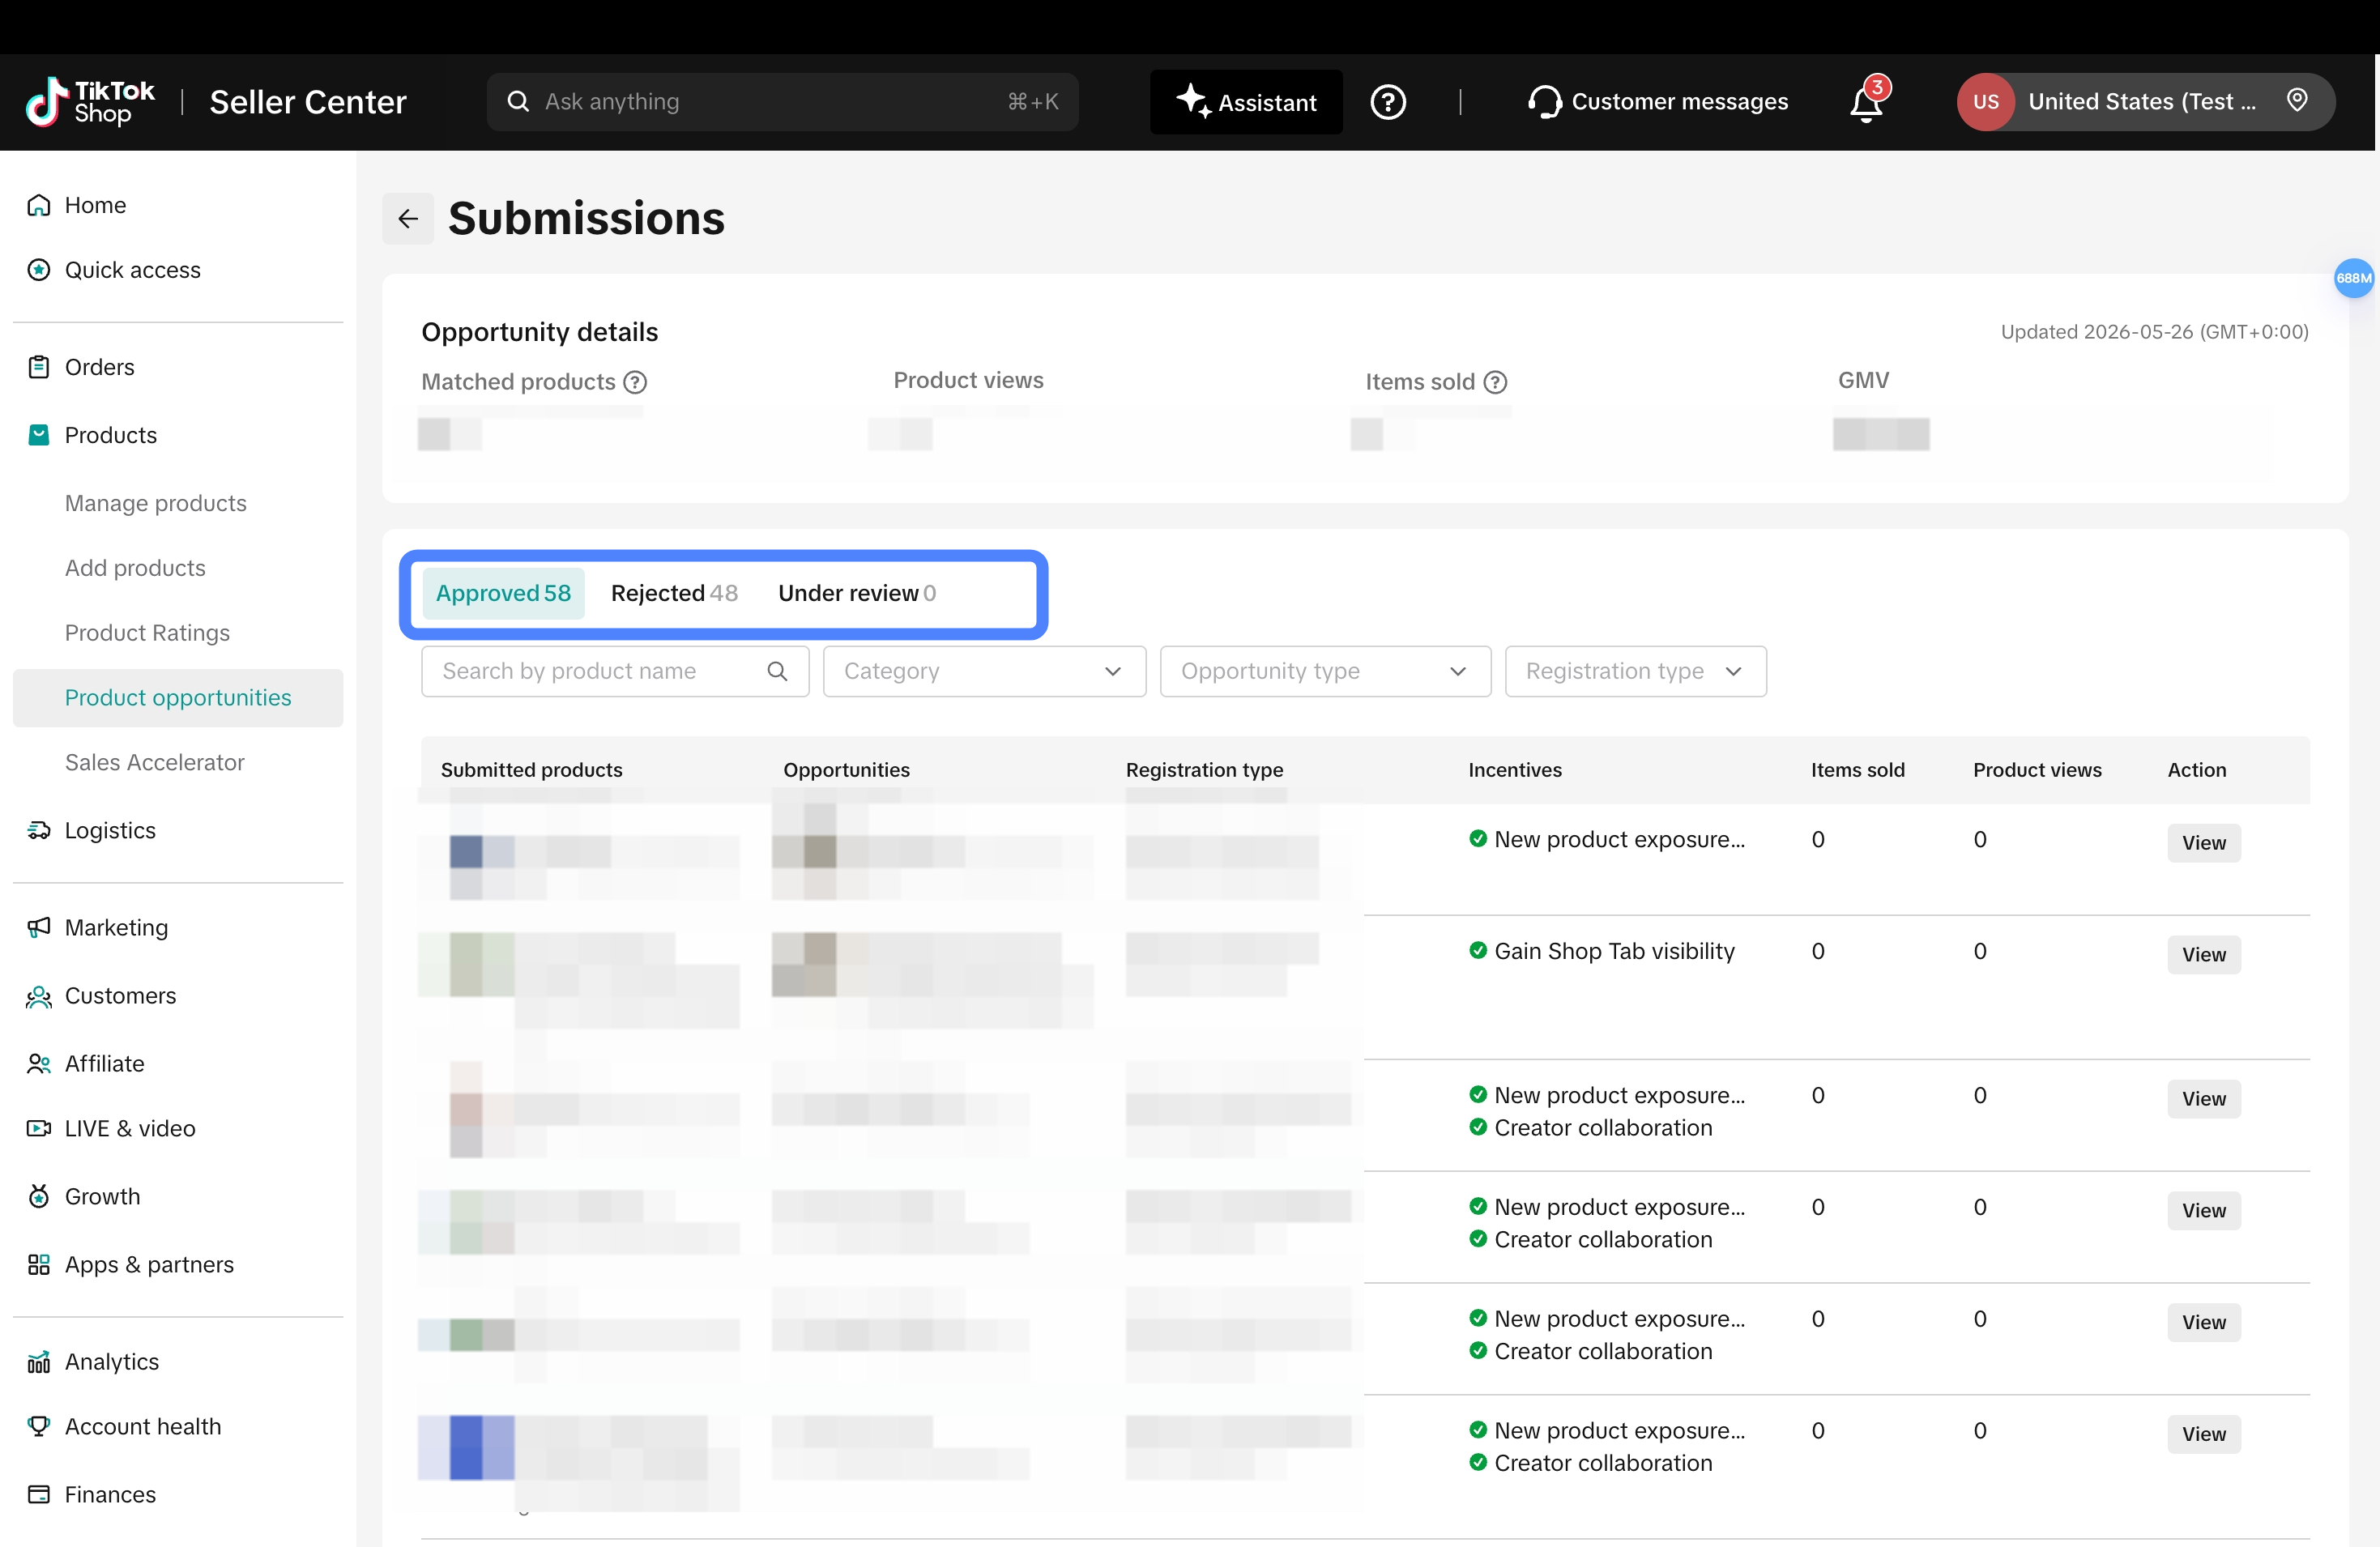Open Product Ratings in sidebar

pos(147,633)
